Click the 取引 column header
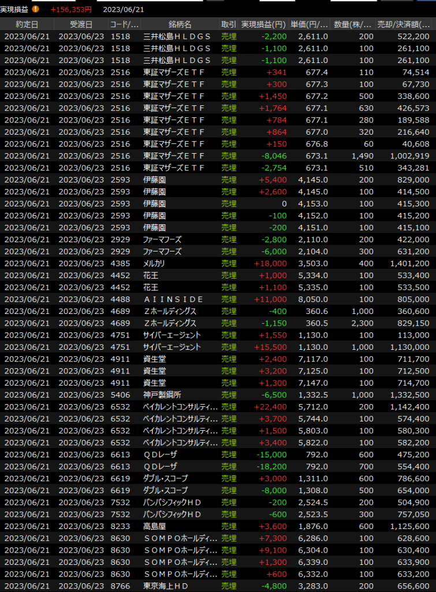 [229, 24]
